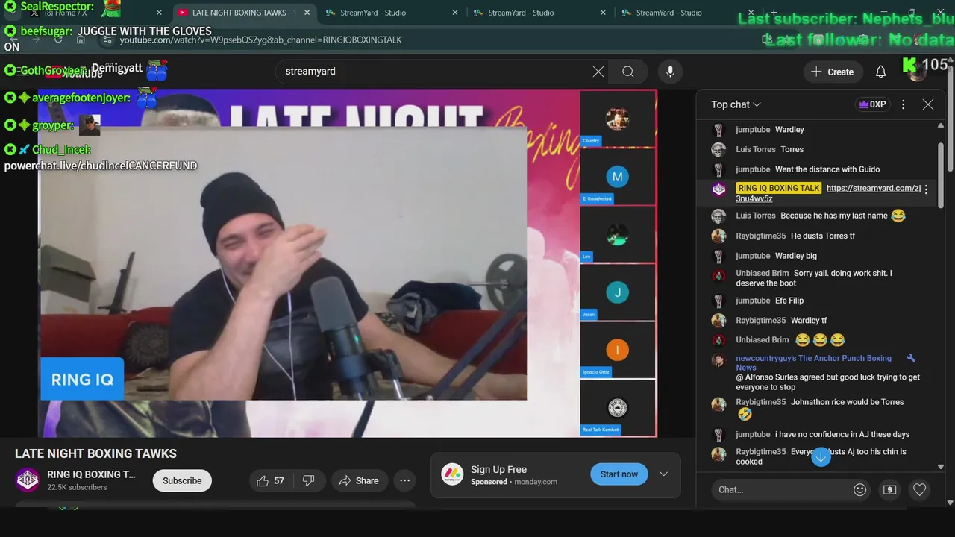Screen dimensions: 955x537
Task: Switch to the LATE NIGHT BOXING TAWKS tab
Action: coord(243,13)
